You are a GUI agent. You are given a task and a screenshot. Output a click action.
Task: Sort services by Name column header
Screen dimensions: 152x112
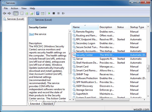pyautogui.click(x=76, y=27)
